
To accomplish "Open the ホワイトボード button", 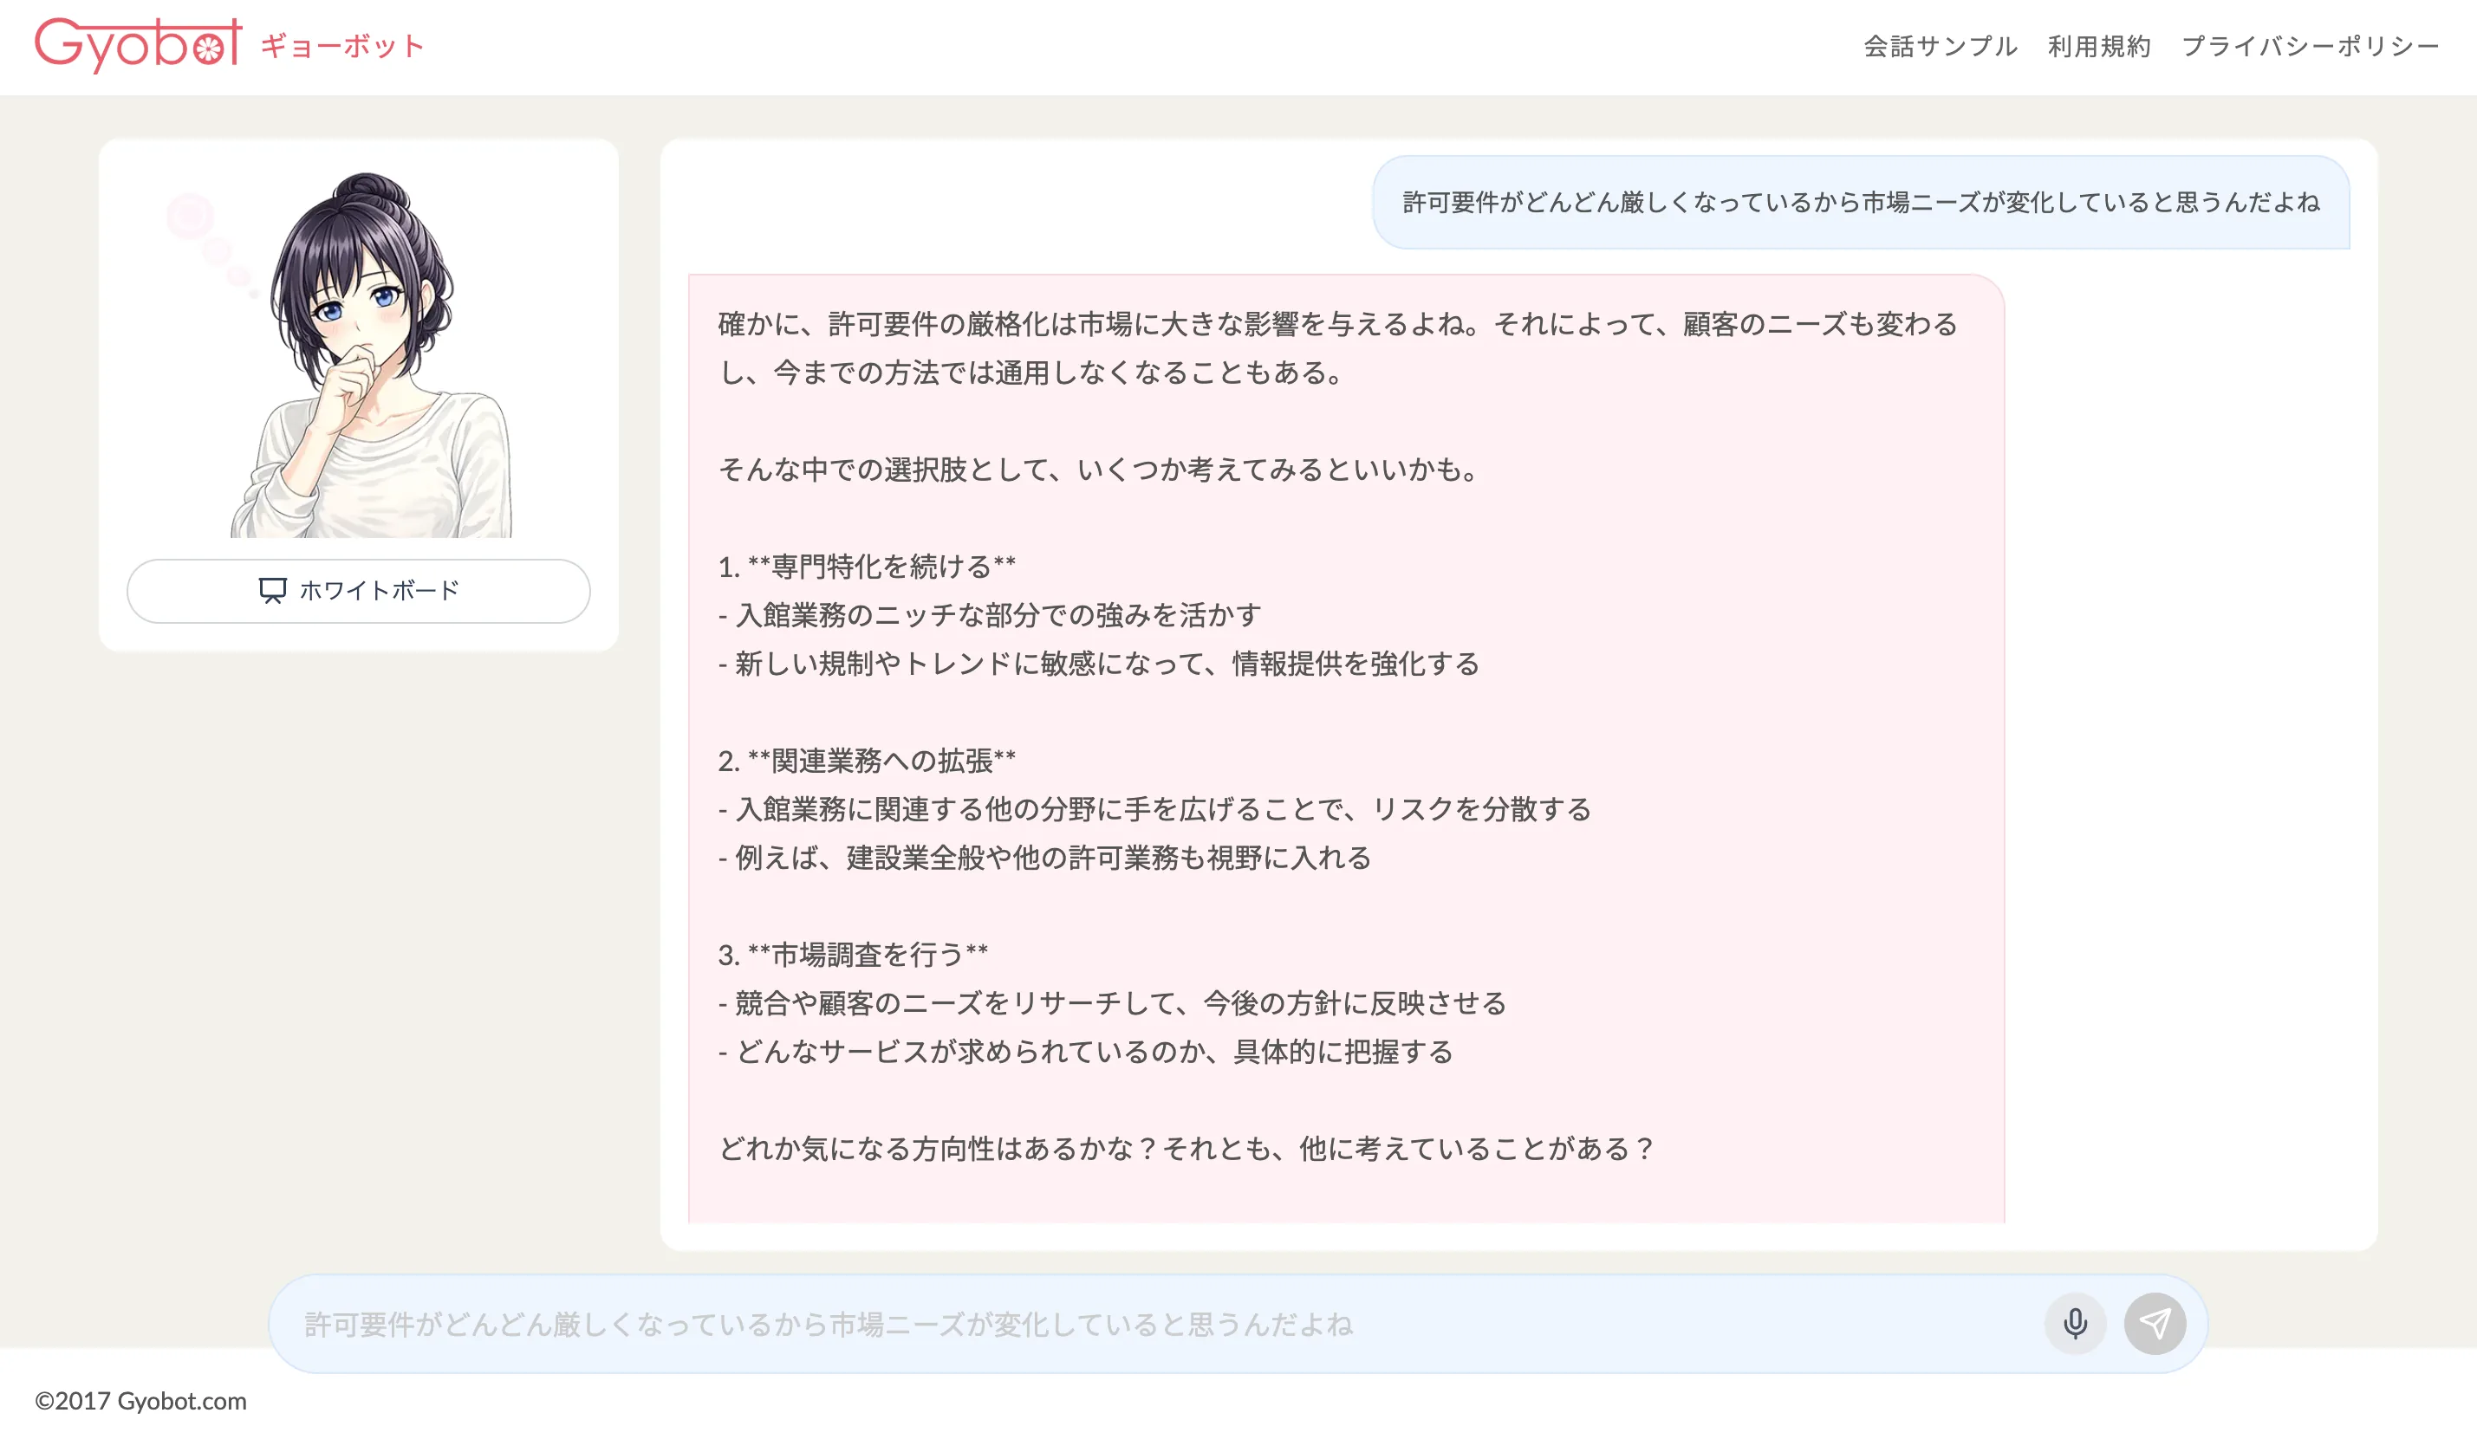I will point(359,591).
